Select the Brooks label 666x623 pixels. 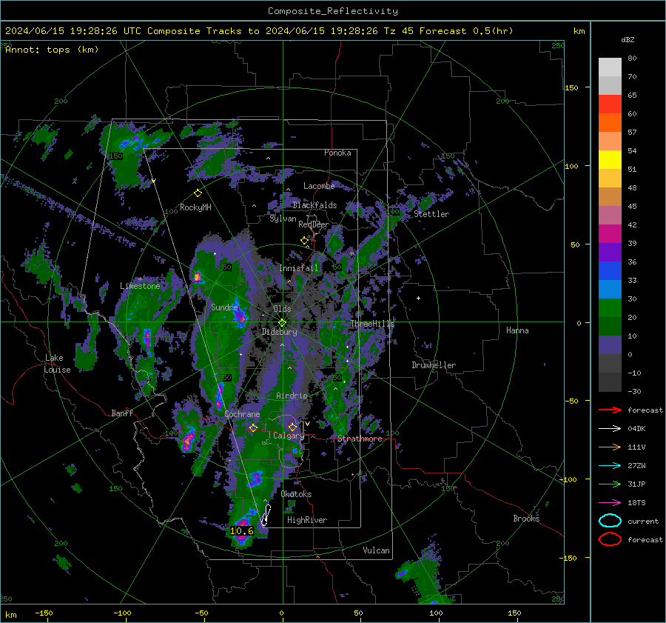click(x=526, y=519)
